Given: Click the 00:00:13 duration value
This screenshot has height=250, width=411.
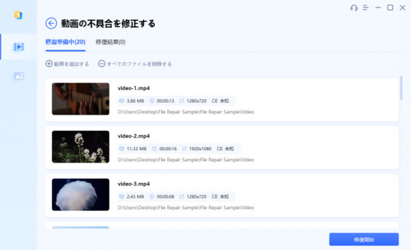Looking at the screenshot, I should (165, 100).
